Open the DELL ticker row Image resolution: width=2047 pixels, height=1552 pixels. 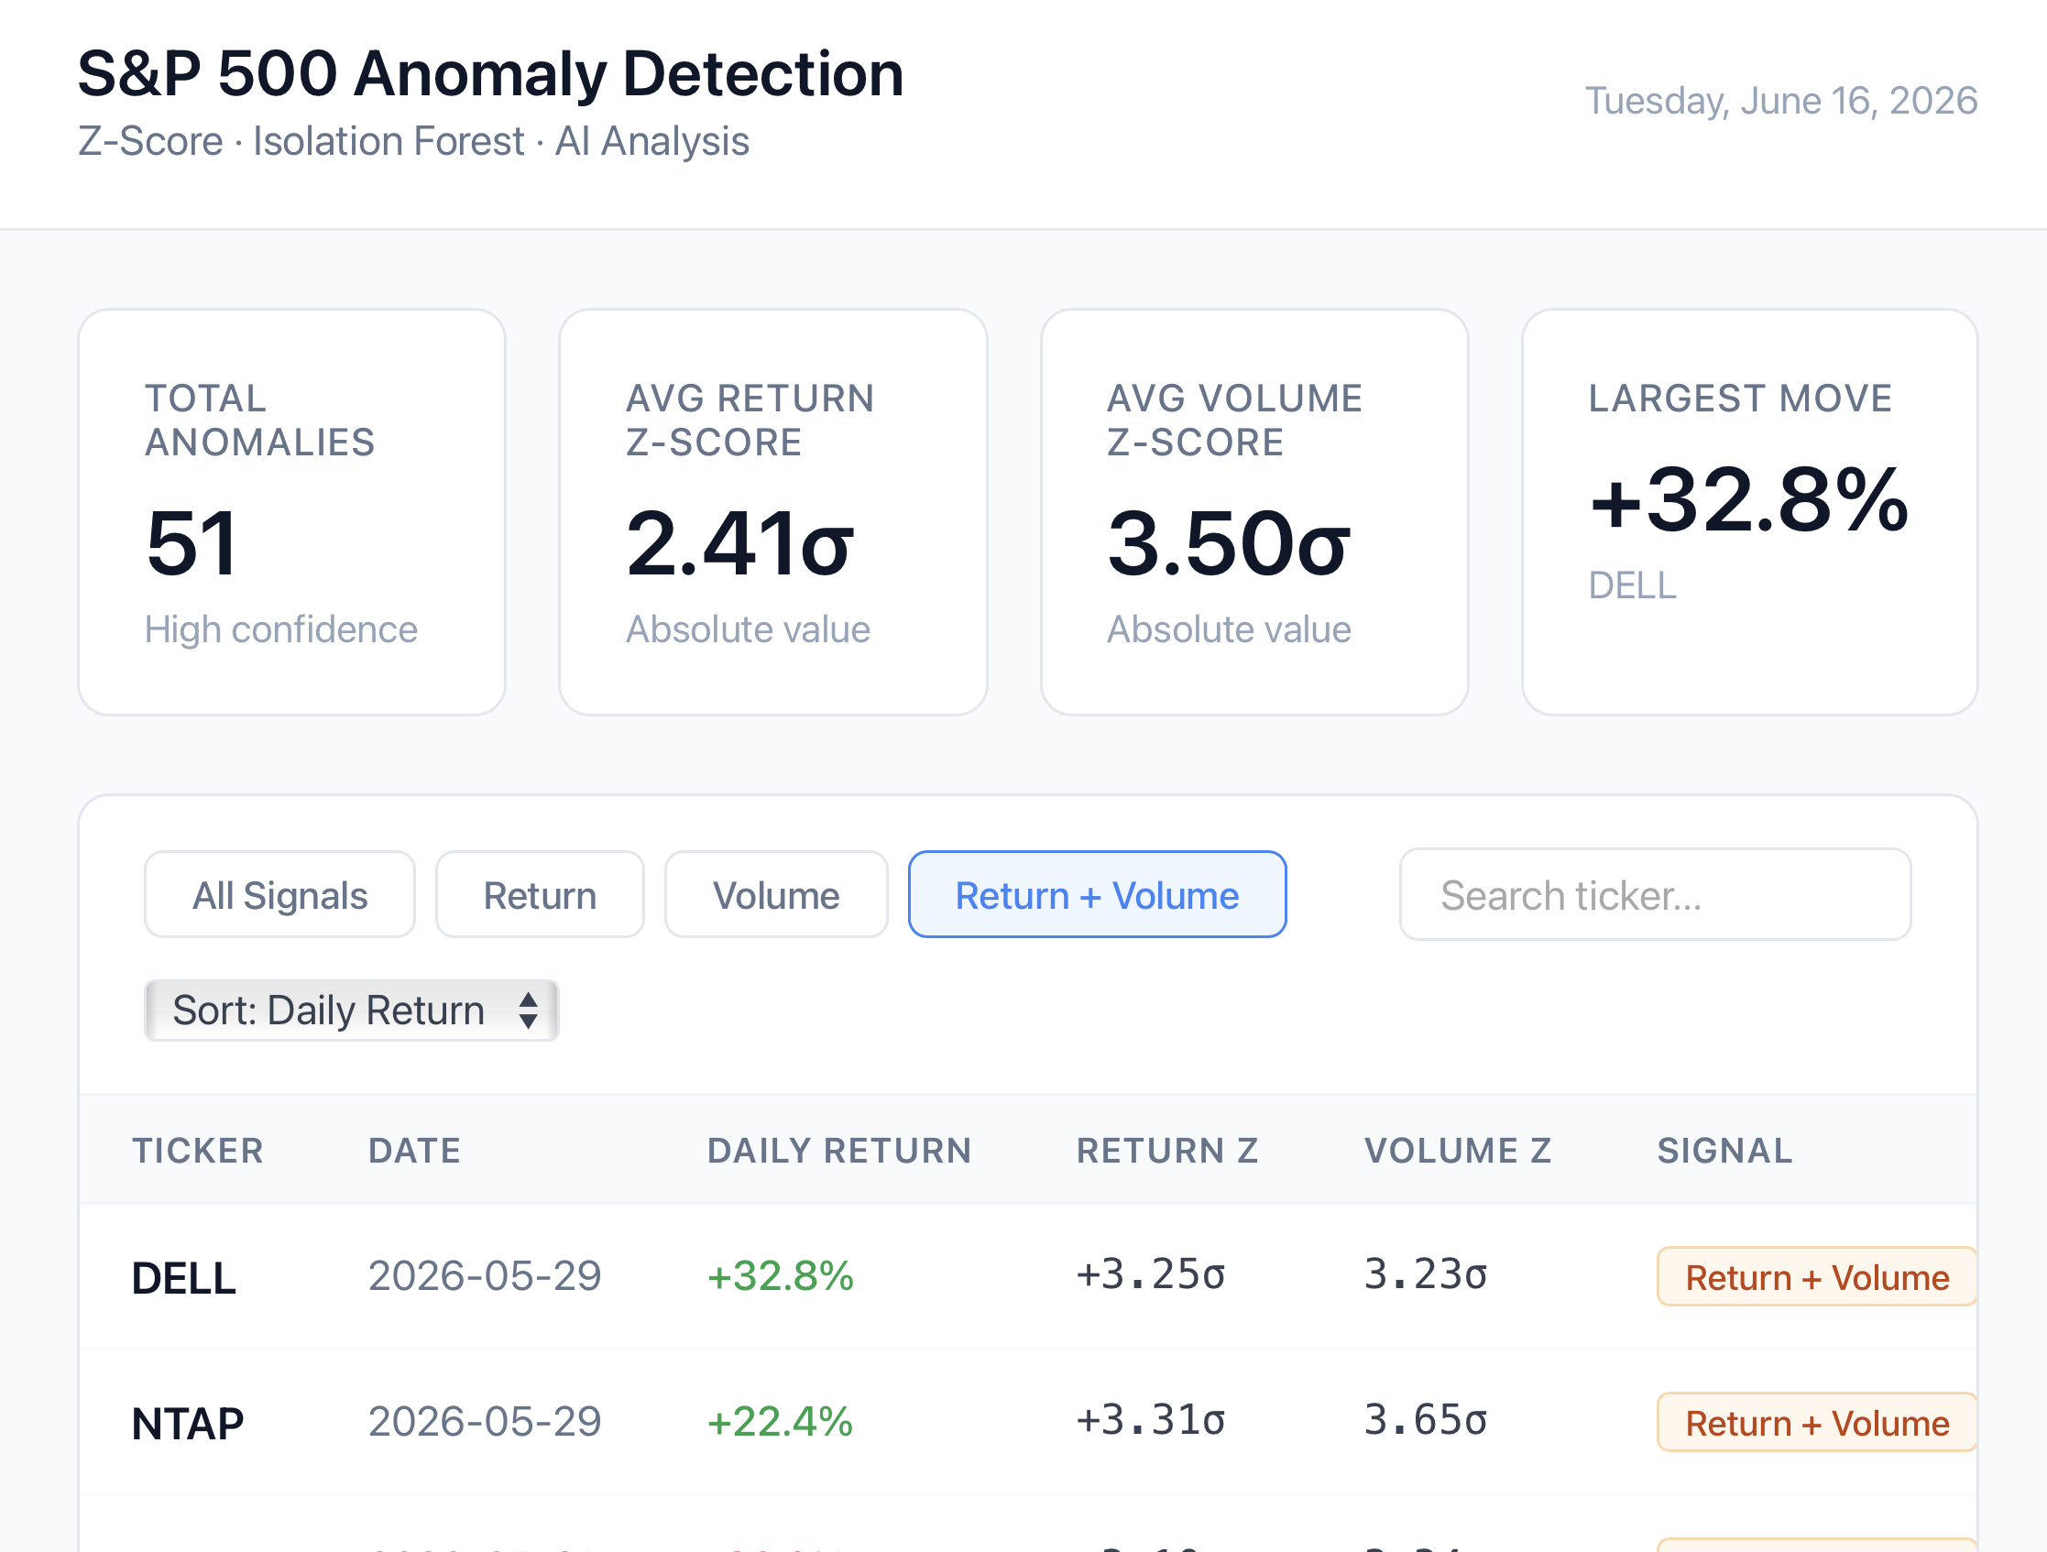coord(1028,1277)
